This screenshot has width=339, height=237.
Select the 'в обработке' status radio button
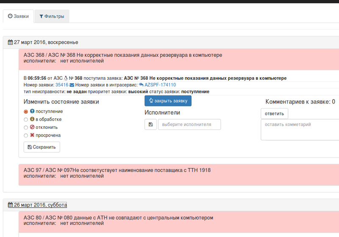point(26,120)
